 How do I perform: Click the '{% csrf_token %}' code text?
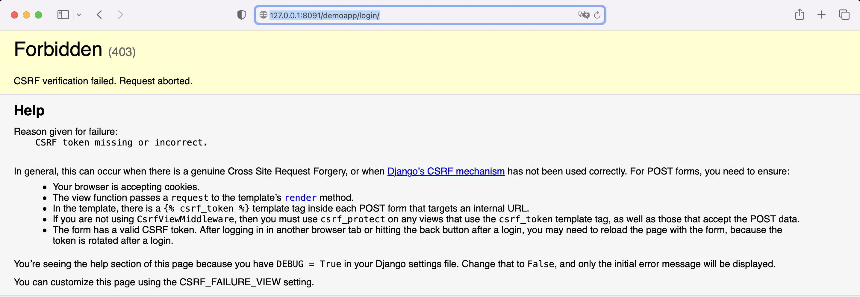207,209
